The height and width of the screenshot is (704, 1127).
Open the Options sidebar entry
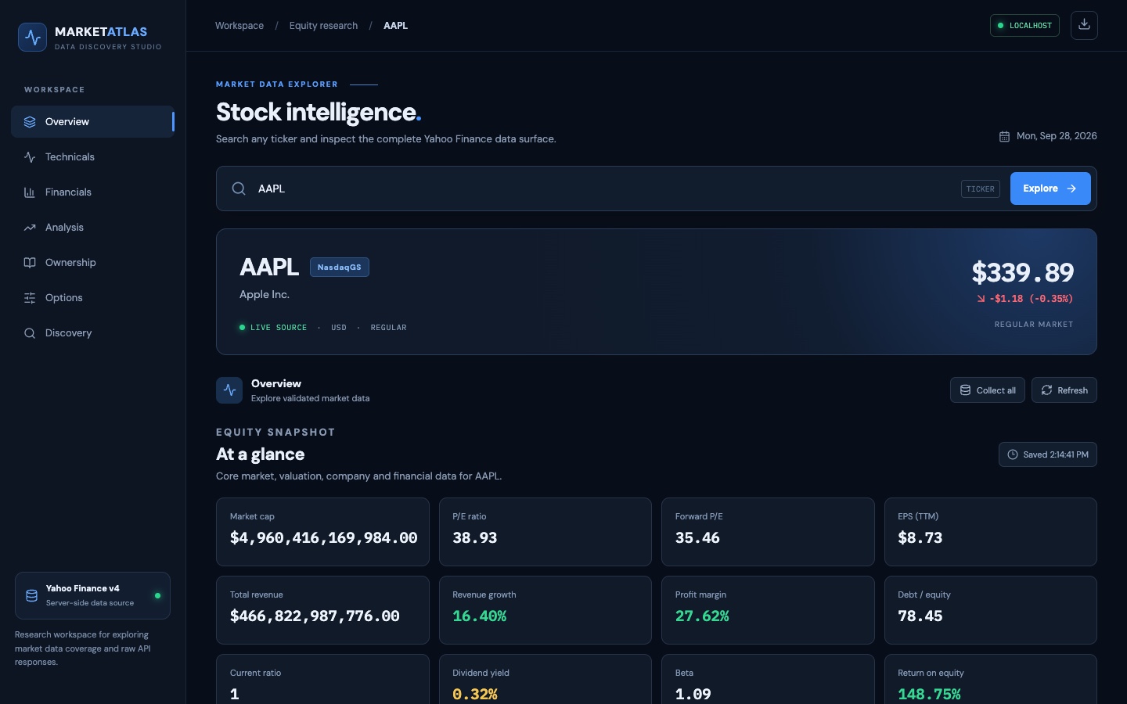click(x=93, y=298)
